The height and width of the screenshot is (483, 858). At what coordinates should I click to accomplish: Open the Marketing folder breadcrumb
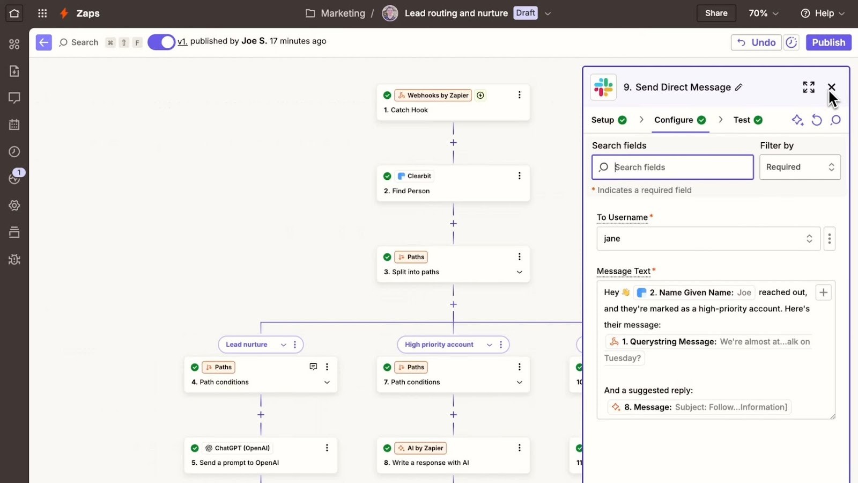[x=342, y=13]
